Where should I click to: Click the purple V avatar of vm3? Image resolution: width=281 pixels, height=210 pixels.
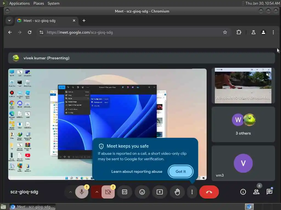(x=243, y=163)
